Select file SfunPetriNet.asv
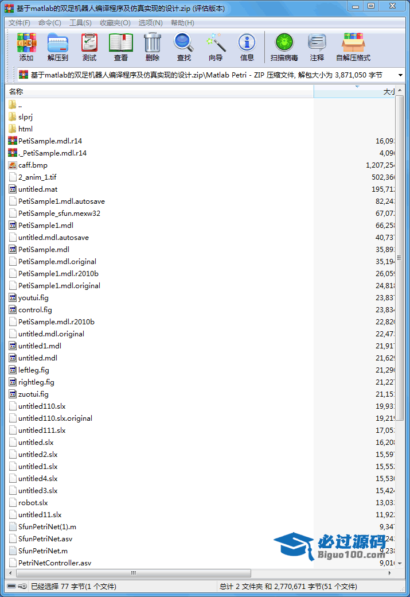The width and height of the screenshot is (410, 597). click(45, 539)
